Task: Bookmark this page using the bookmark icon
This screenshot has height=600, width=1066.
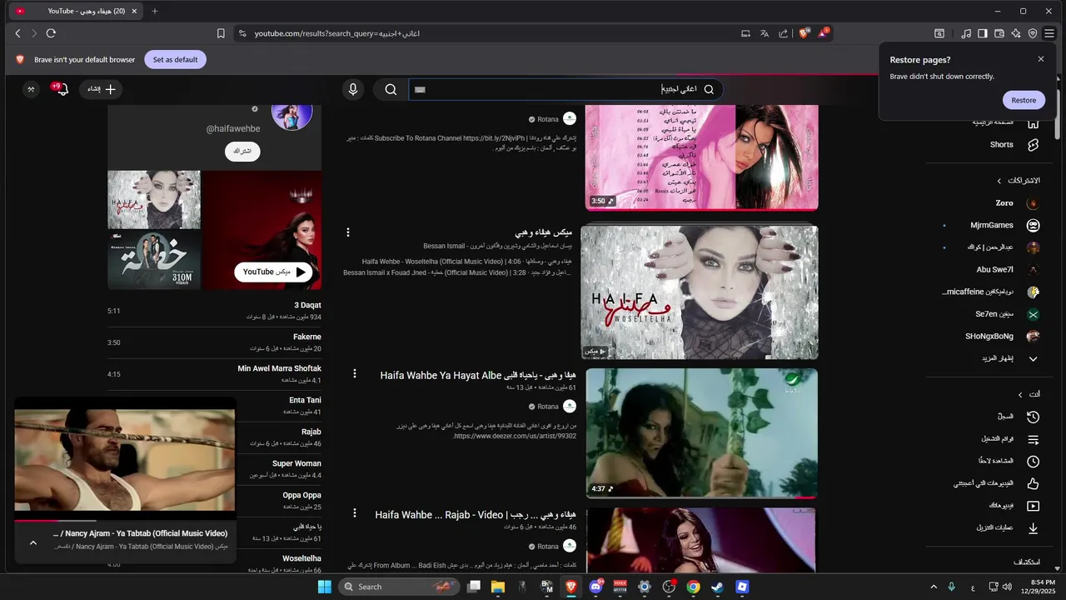Action: click(221, 33)
